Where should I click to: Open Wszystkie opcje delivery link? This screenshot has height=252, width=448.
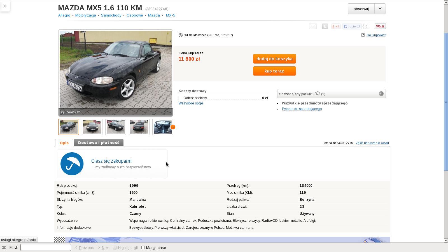click(x=191, y=103)
